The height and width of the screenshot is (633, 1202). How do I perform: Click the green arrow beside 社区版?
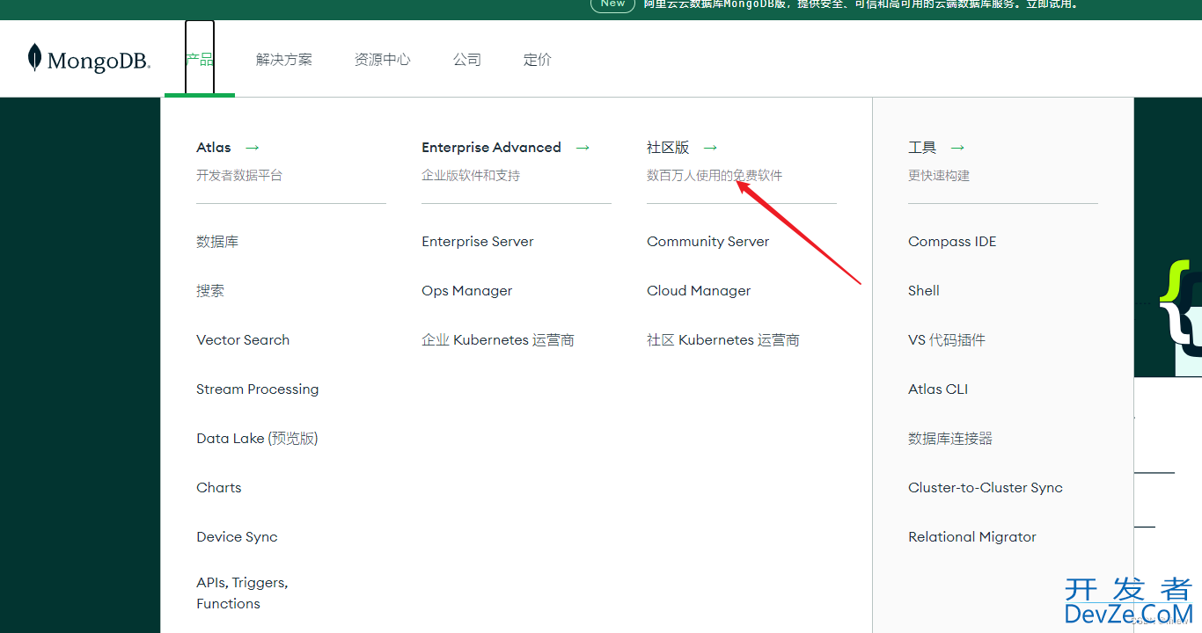pos(710,148)
